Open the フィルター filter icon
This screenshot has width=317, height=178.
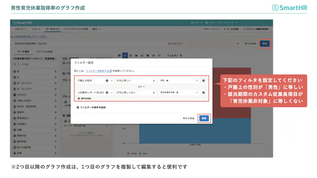click(181, 55)
